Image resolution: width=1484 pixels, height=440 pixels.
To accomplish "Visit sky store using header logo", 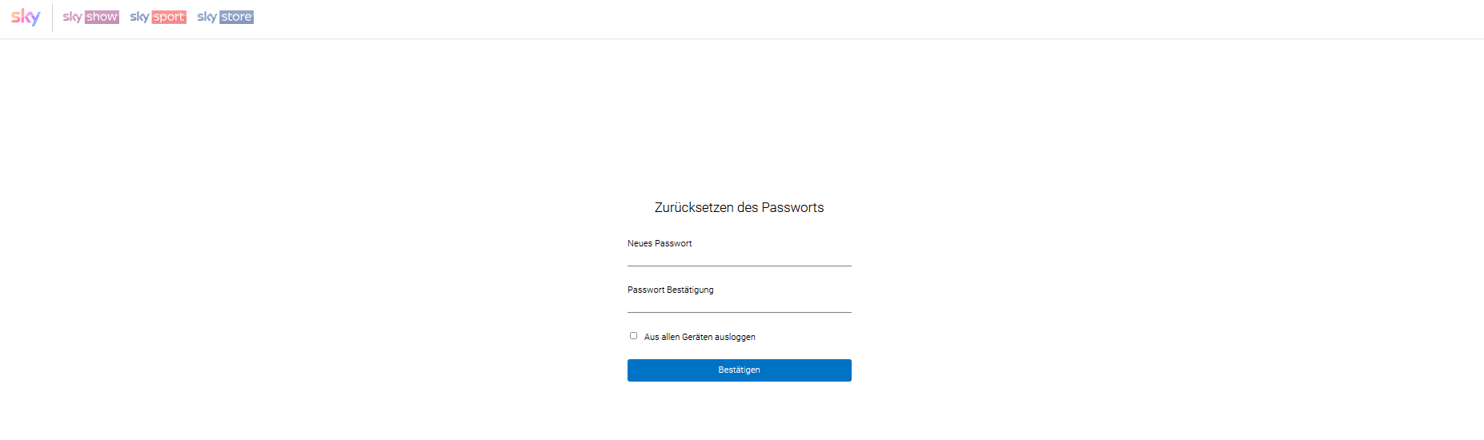I will pyautogui.click(x=225, y=17).
